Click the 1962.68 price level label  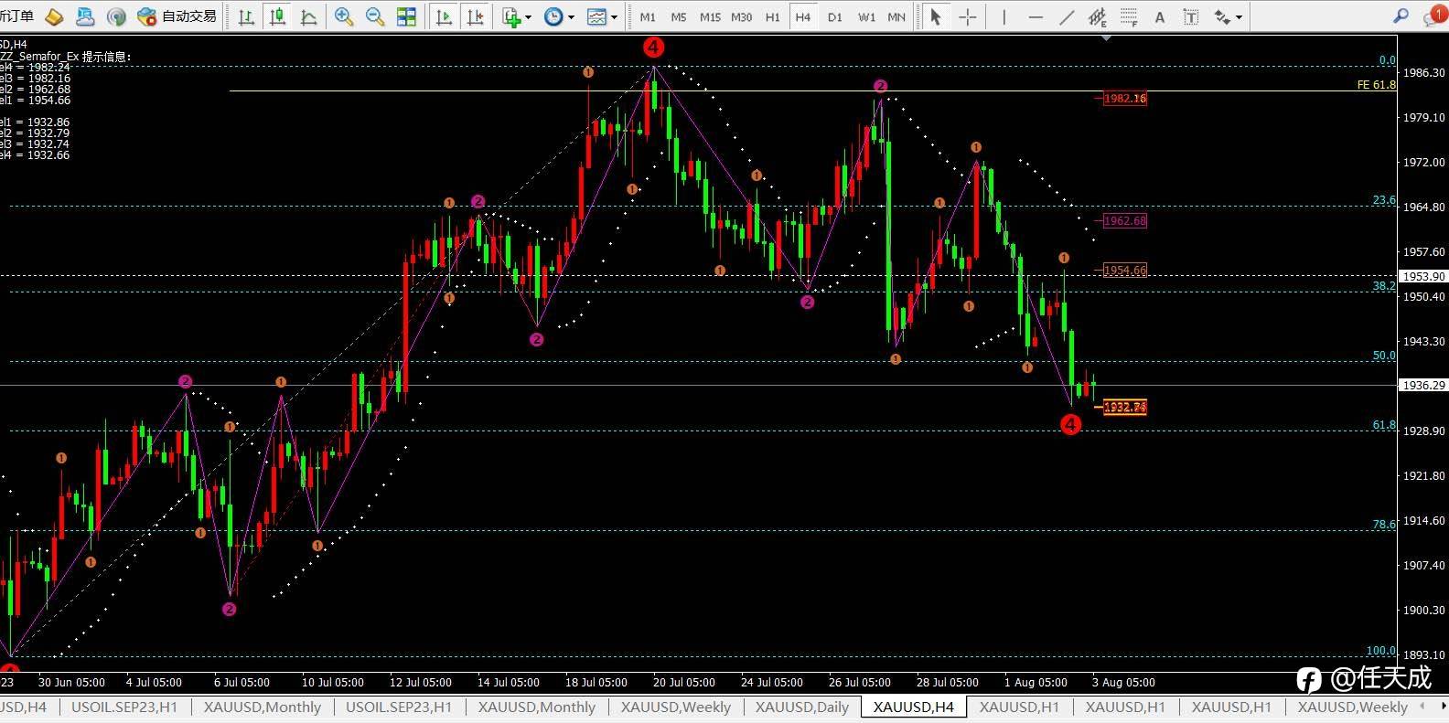(x=1124, y=221)
